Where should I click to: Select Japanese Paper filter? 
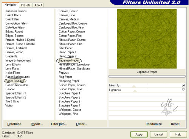[x=69, y=60]
